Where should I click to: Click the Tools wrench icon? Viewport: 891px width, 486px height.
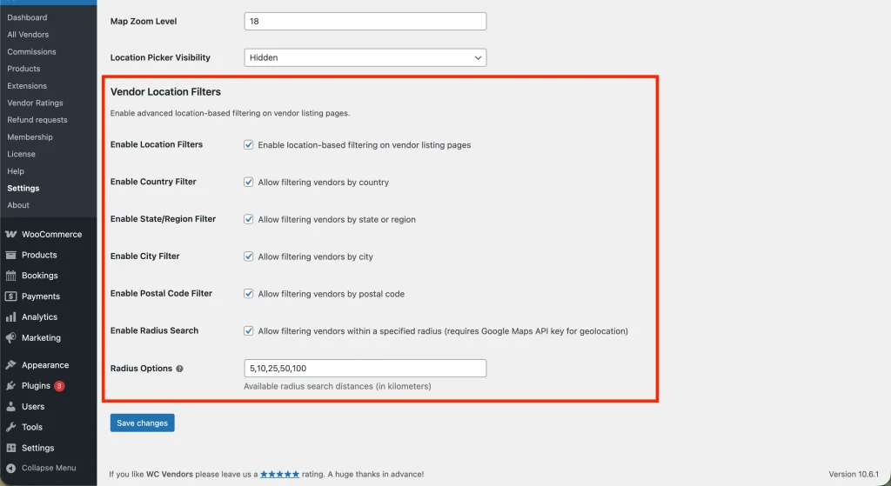(x=10, y=427)
